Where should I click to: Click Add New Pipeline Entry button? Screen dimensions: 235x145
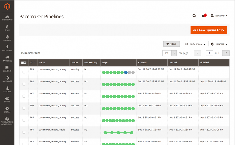tap(208, 30)
